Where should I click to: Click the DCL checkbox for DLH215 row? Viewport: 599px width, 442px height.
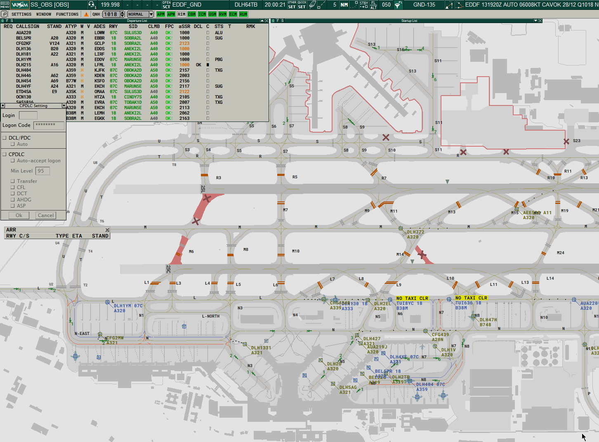208,65
